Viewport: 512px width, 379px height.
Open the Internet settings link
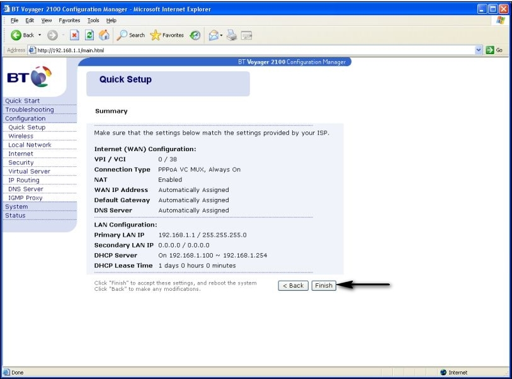[x=21, y=154]
